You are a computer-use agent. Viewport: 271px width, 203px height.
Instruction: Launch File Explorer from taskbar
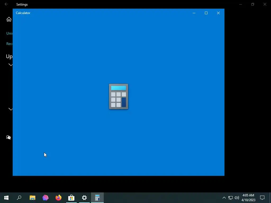click(32, 198)
